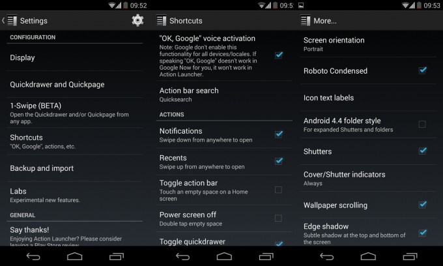Screen dimensions: 443x266
Task: Tap the app icon next to More... title
Action: (306, 21)
